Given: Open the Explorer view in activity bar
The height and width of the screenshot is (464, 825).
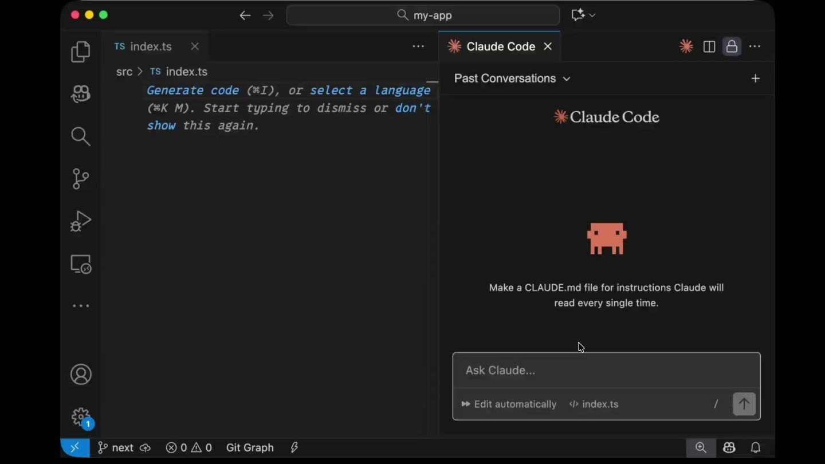Looking at the screenshot, I should 81,52.
